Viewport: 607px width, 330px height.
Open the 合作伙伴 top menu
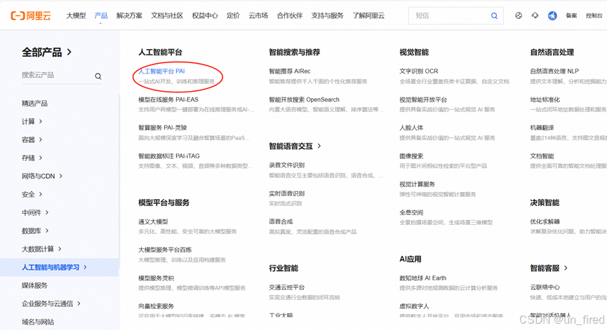pyautogui.click(x=290, y=15)
